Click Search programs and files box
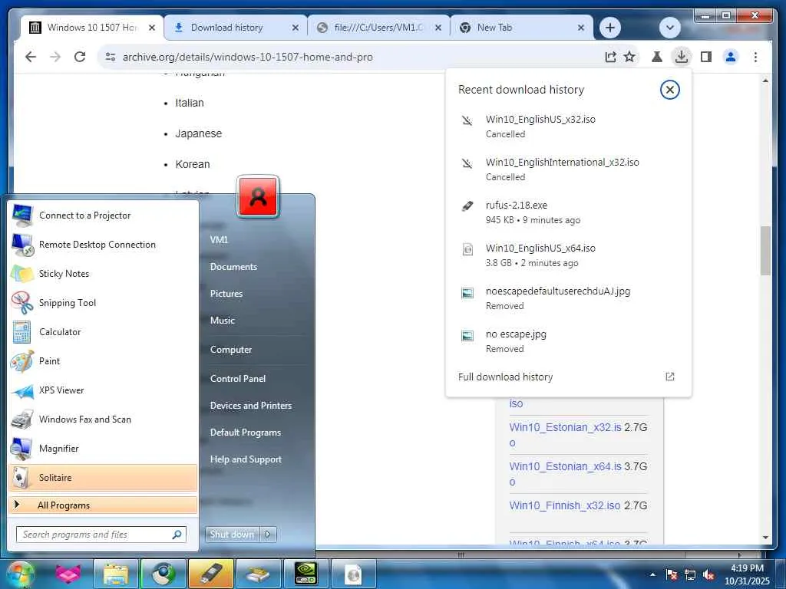Screen dimensions: 786x589 [101, 535]
